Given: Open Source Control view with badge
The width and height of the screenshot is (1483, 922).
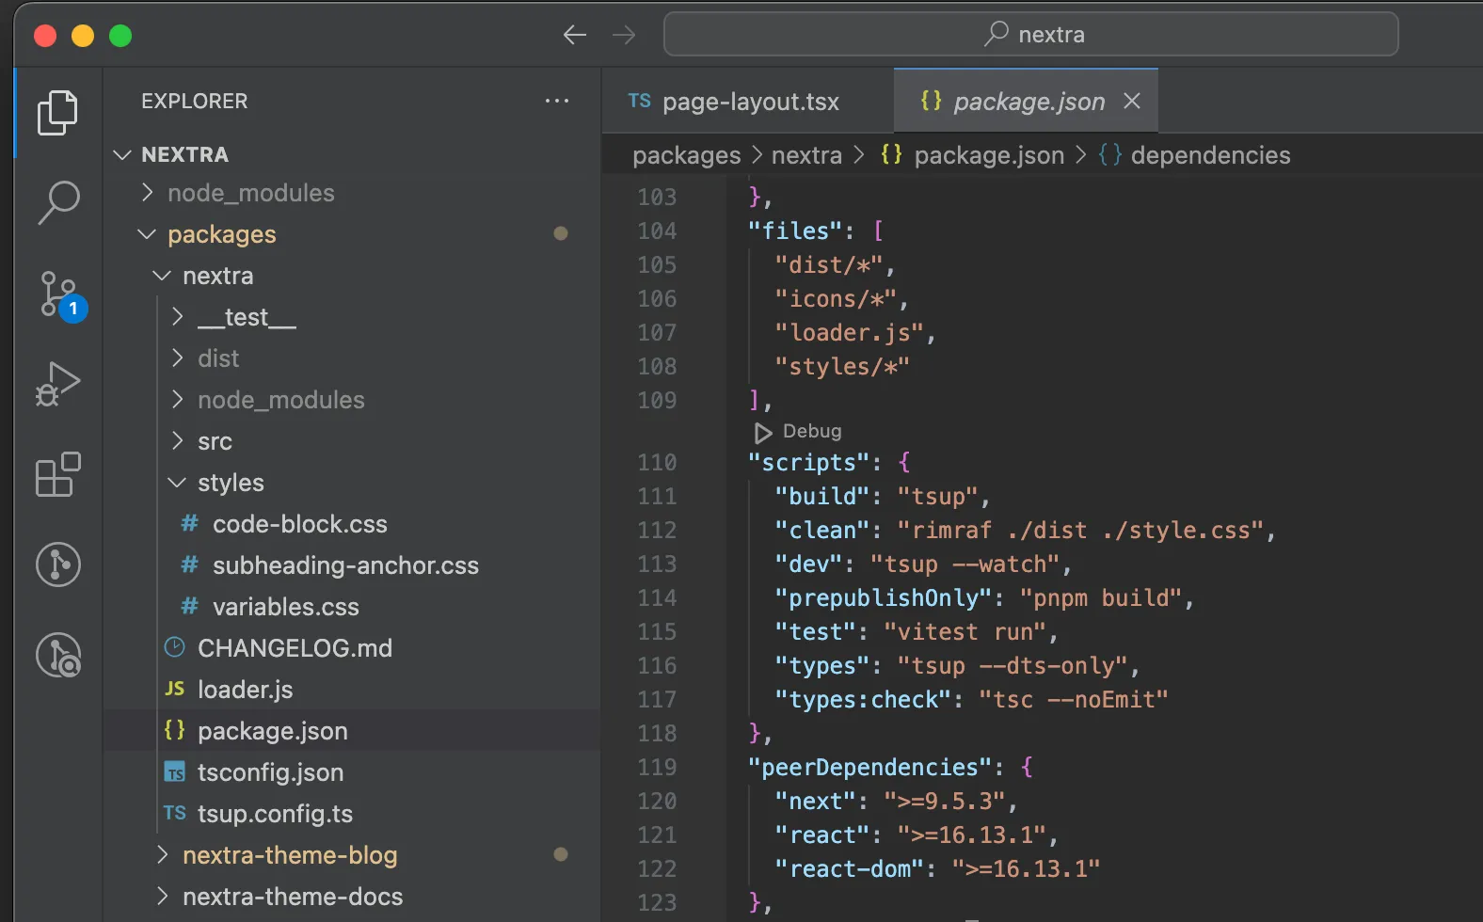Looking at the screenshot, I should (59, 294).
